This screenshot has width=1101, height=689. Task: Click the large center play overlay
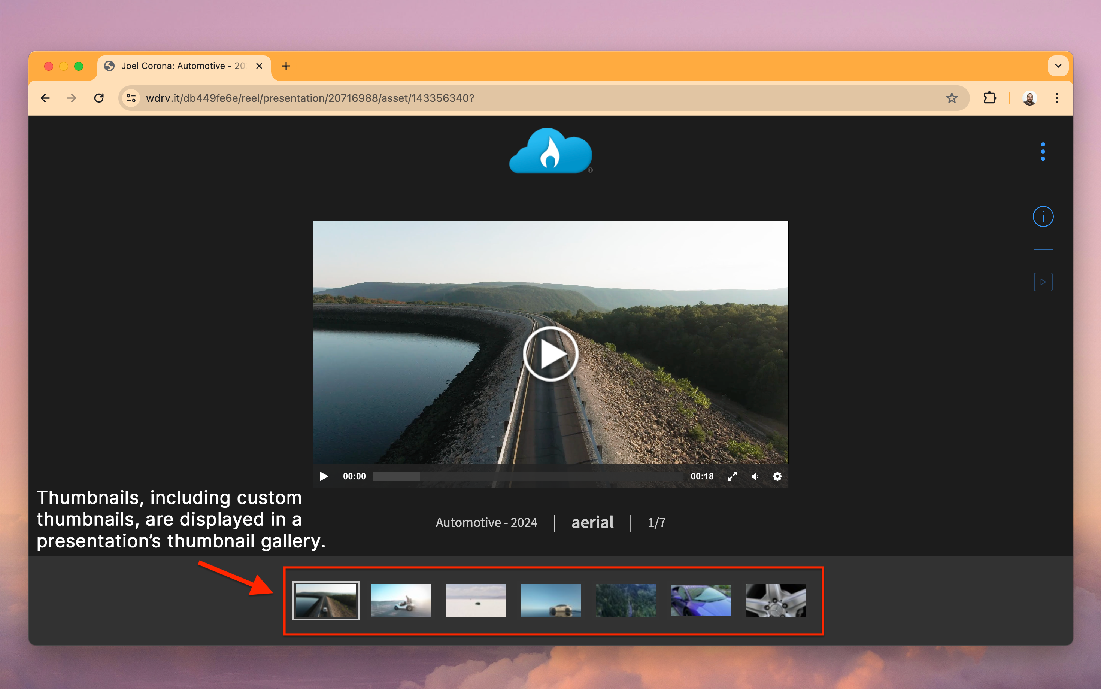pyautogui.click(x=550, y=354)
